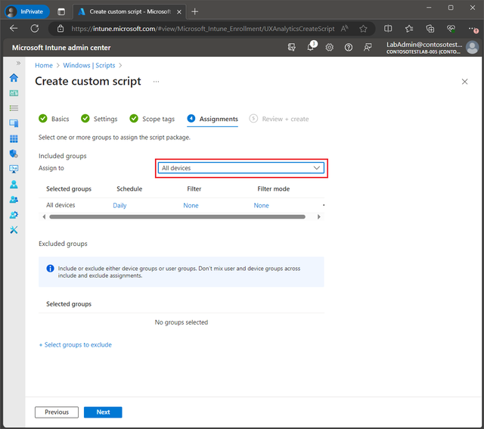Open notifications bell in header
Image resolution: width=484 pixels, height=429 pixels.
pos(311,47)
